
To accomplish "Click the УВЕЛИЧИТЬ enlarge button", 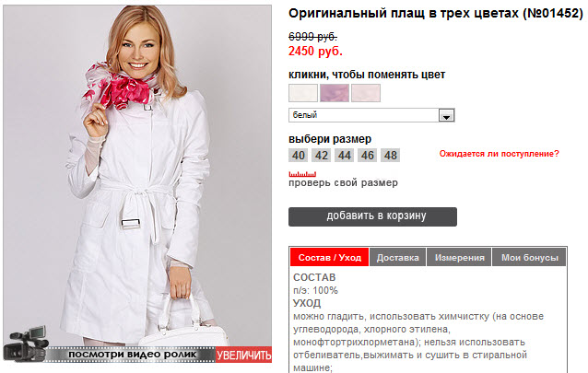I will tap(243, 355).
